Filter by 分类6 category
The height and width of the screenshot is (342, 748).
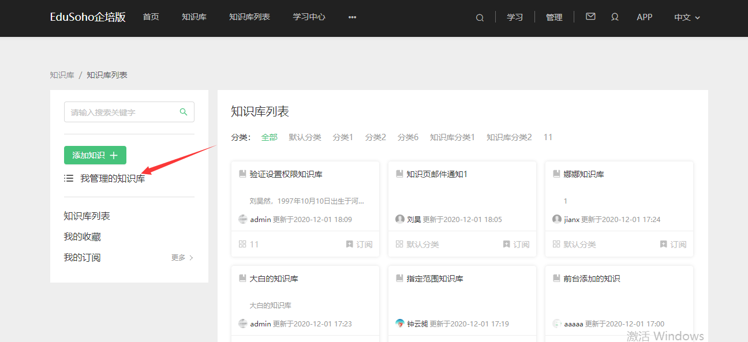[x=408, y=137]
